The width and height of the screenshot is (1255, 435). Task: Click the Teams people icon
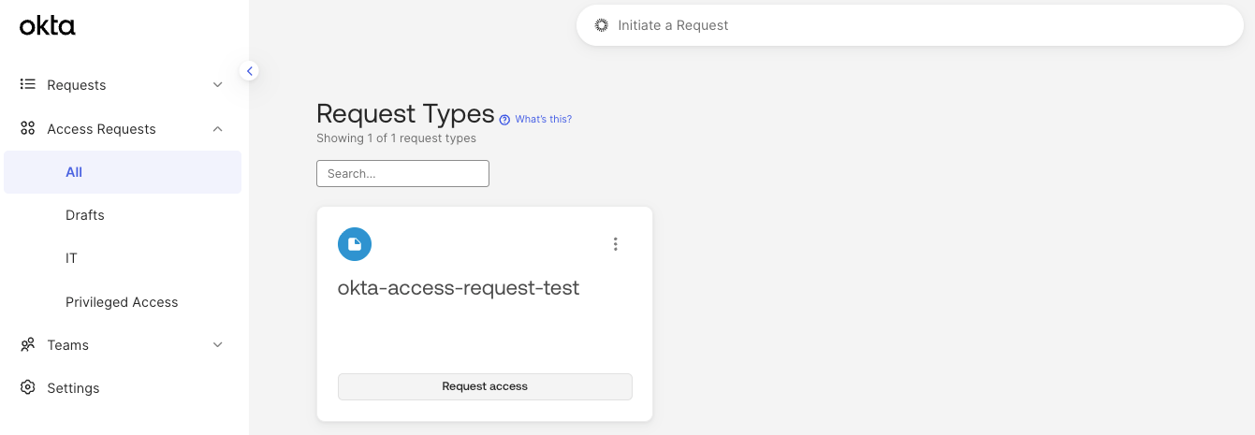click(x=28, y=345)
